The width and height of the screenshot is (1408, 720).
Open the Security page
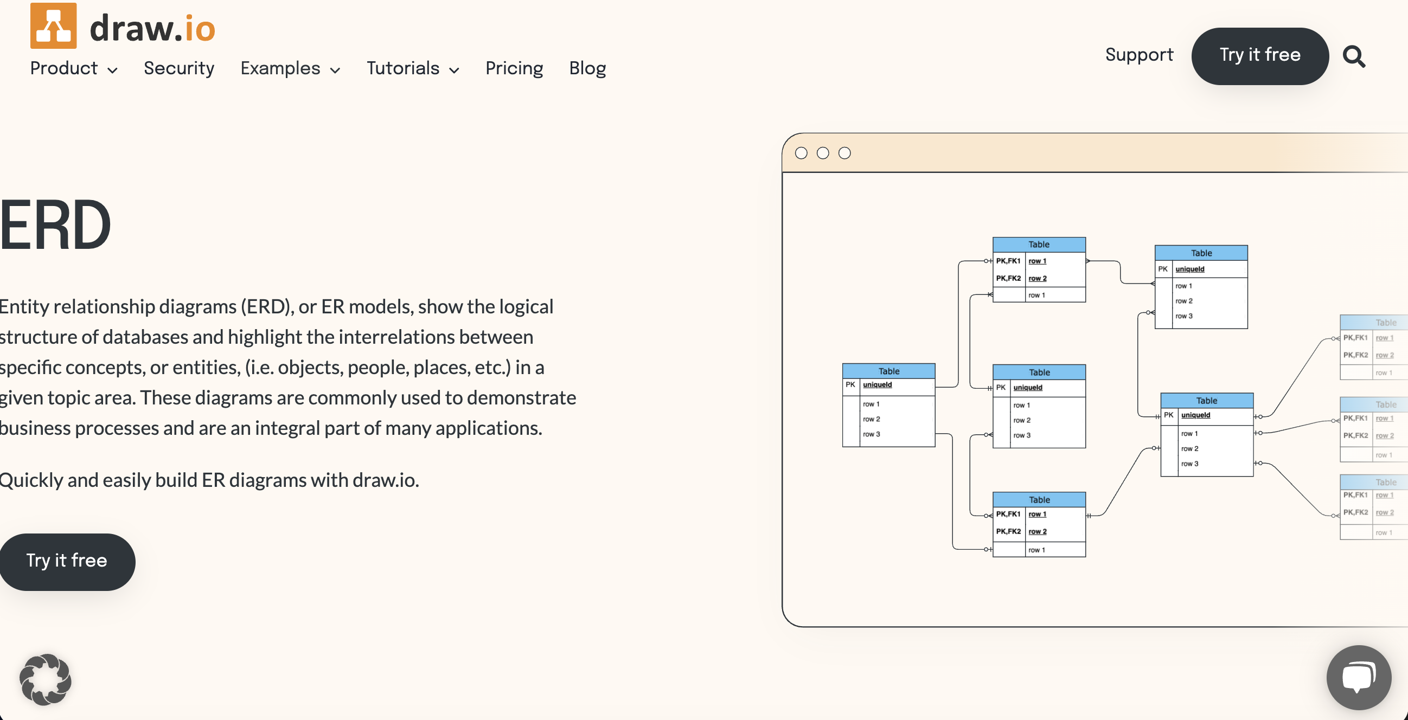pyautogui.click(x=180, y=68)
